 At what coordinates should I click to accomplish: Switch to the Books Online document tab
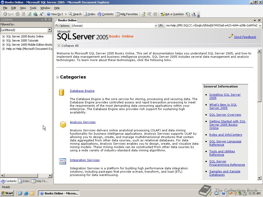click(67, 20)
